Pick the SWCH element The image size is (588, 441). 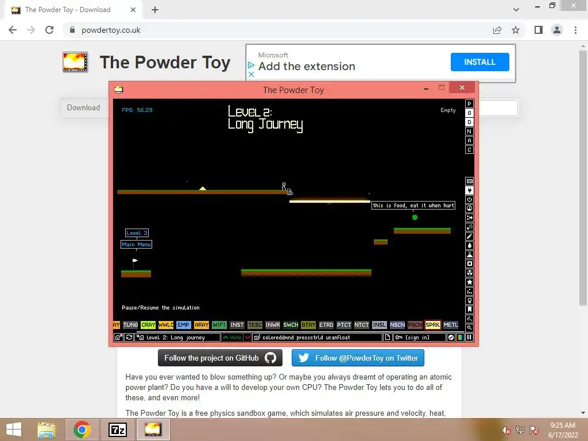(291, 325)
